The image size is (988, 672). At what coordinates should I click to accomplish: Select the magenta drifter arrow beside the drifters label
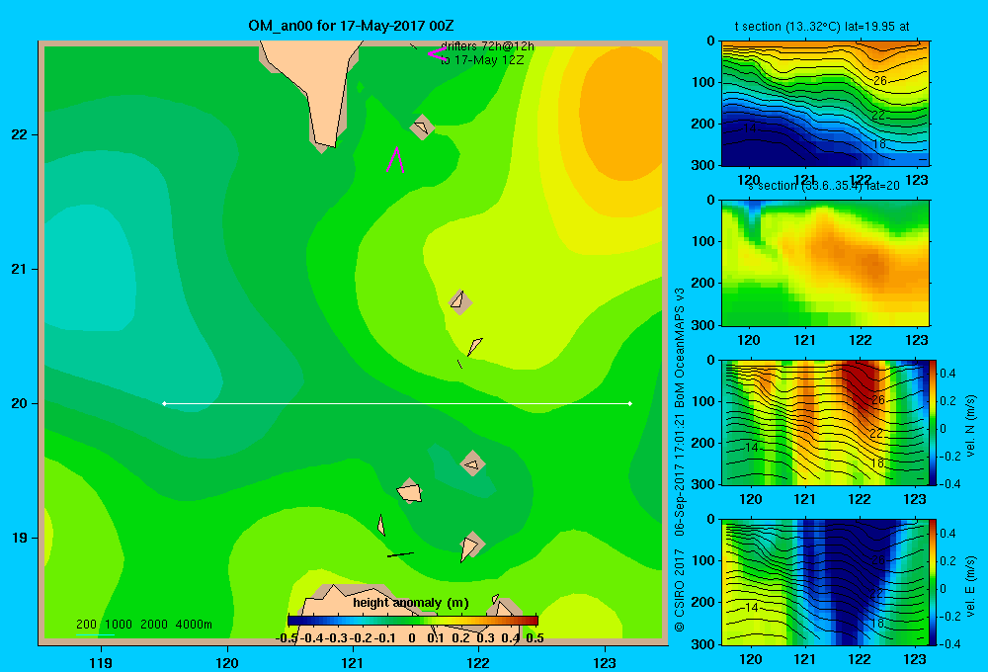pyautogui.click(x=437, y=53)
